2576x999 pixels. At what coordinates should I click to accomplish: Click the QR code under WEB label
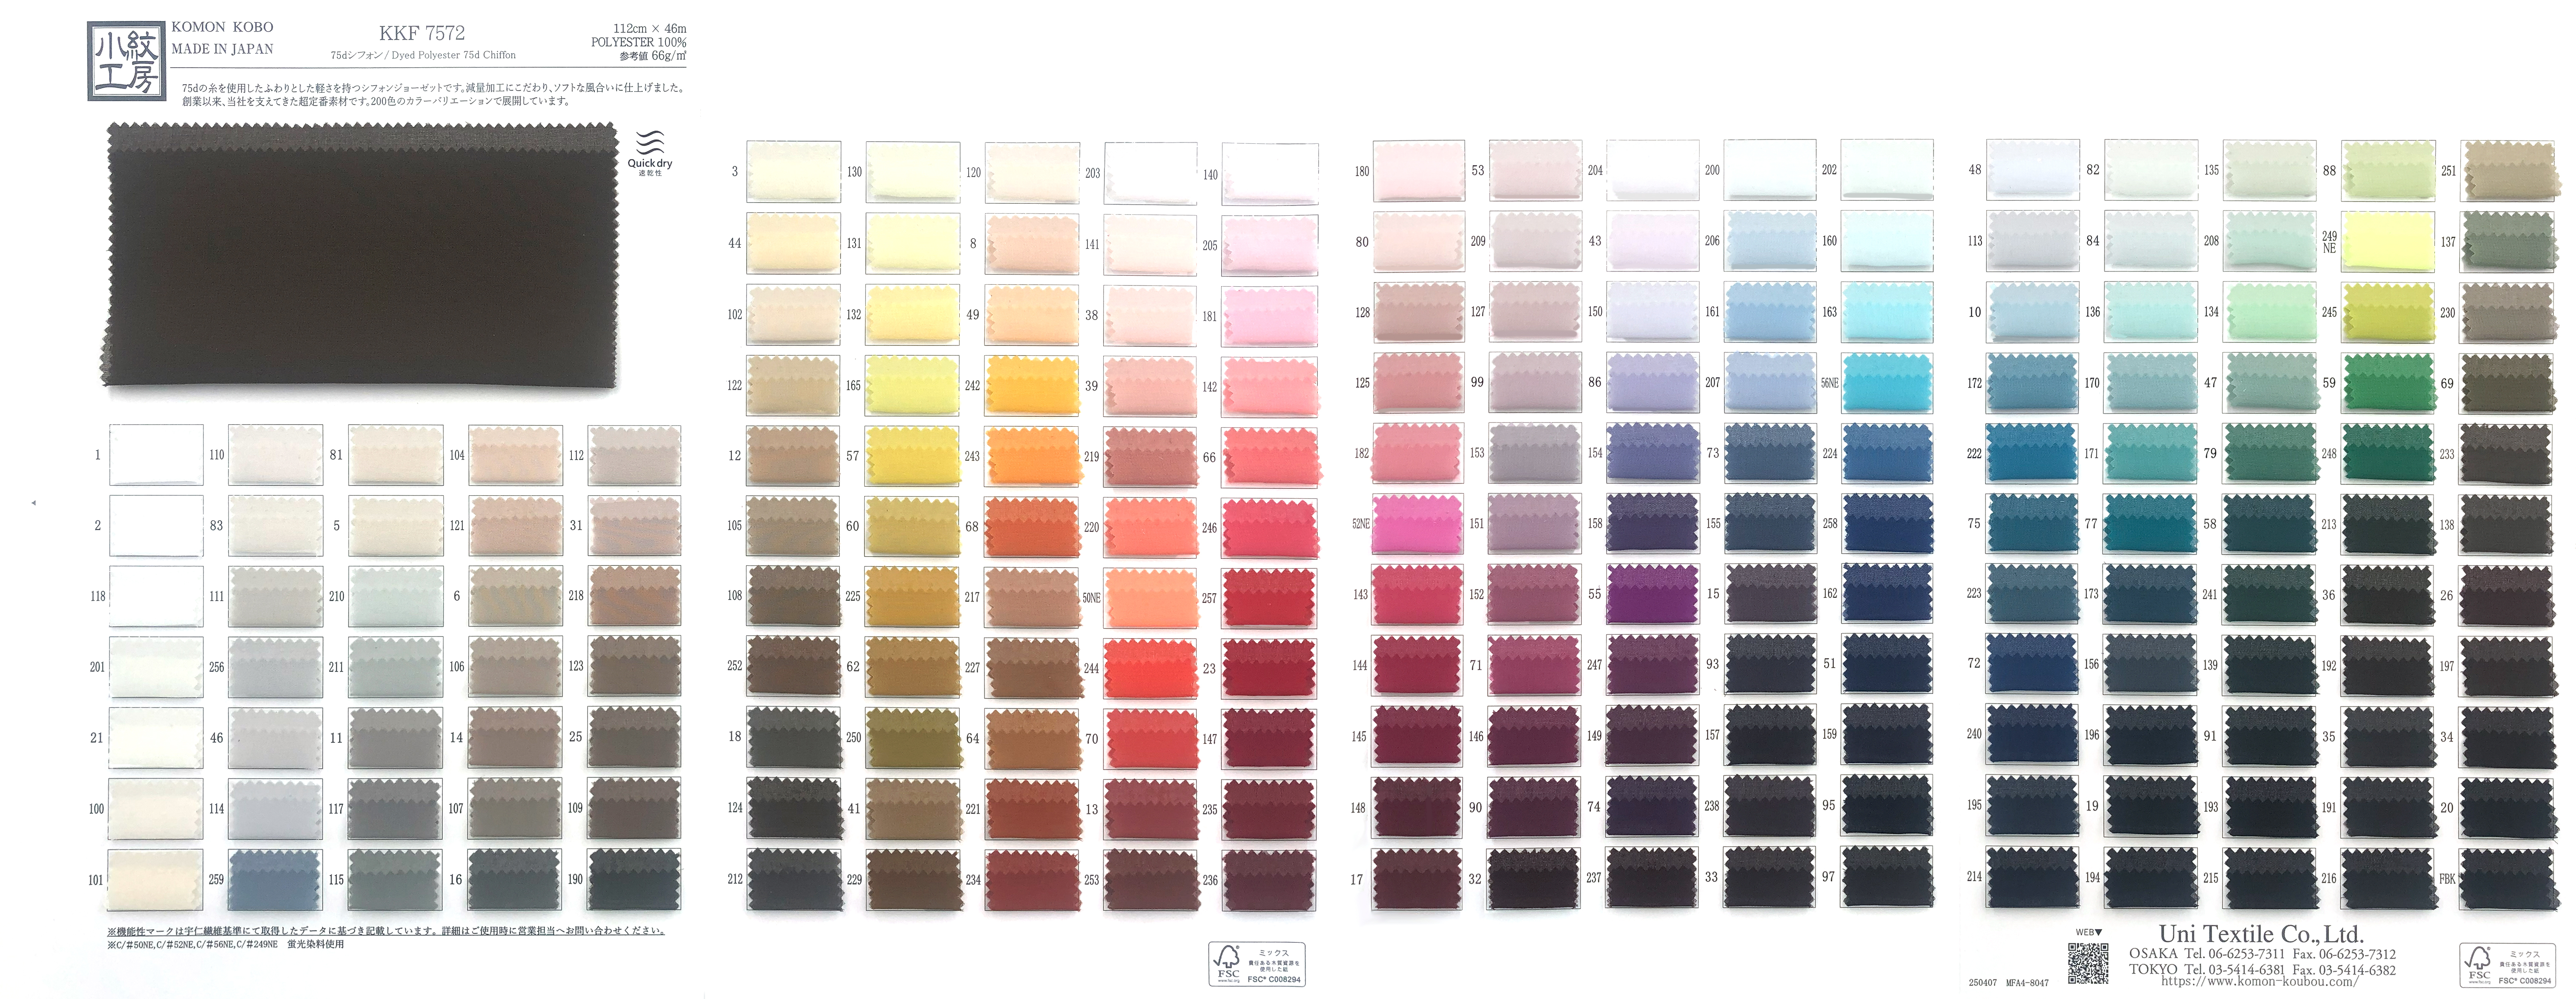pyautogui.click(x=2087, y=962)
